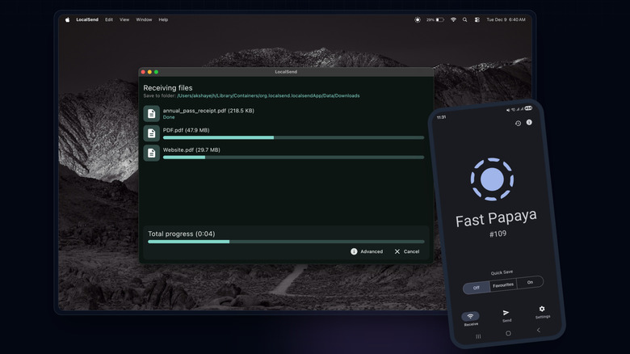
Task: Open the Help menu
Action: point(163,19)
